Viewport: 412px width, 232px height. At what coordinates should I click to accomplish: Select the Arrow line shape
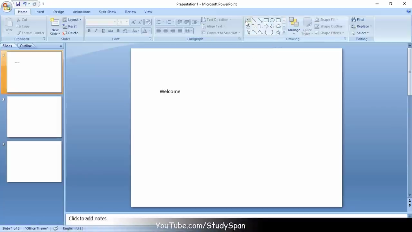pos(260,20)
